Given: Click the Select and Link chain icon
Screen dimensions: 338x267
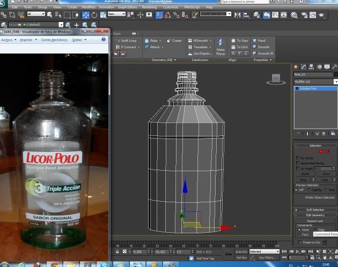Looking at the screenshot, I should [4, 15].
